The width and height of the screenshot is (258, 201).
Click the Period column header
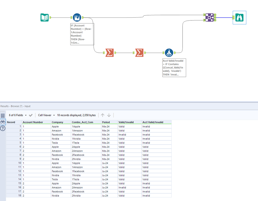[110, 122]
